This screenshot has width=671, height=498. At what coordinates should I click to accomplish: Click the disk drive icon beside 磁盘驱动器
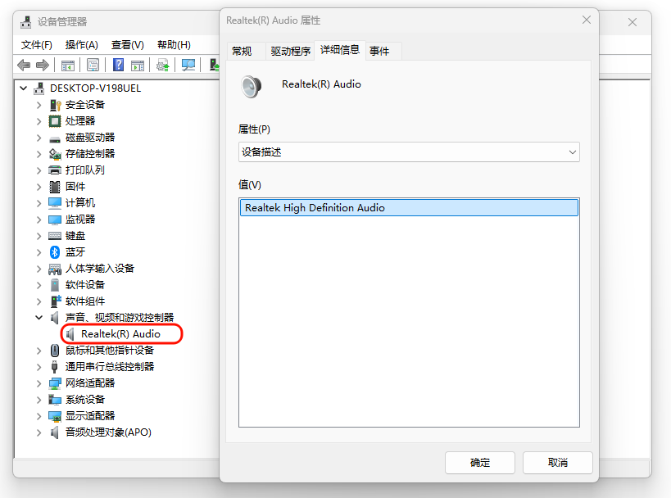click(x=55, y=138)
